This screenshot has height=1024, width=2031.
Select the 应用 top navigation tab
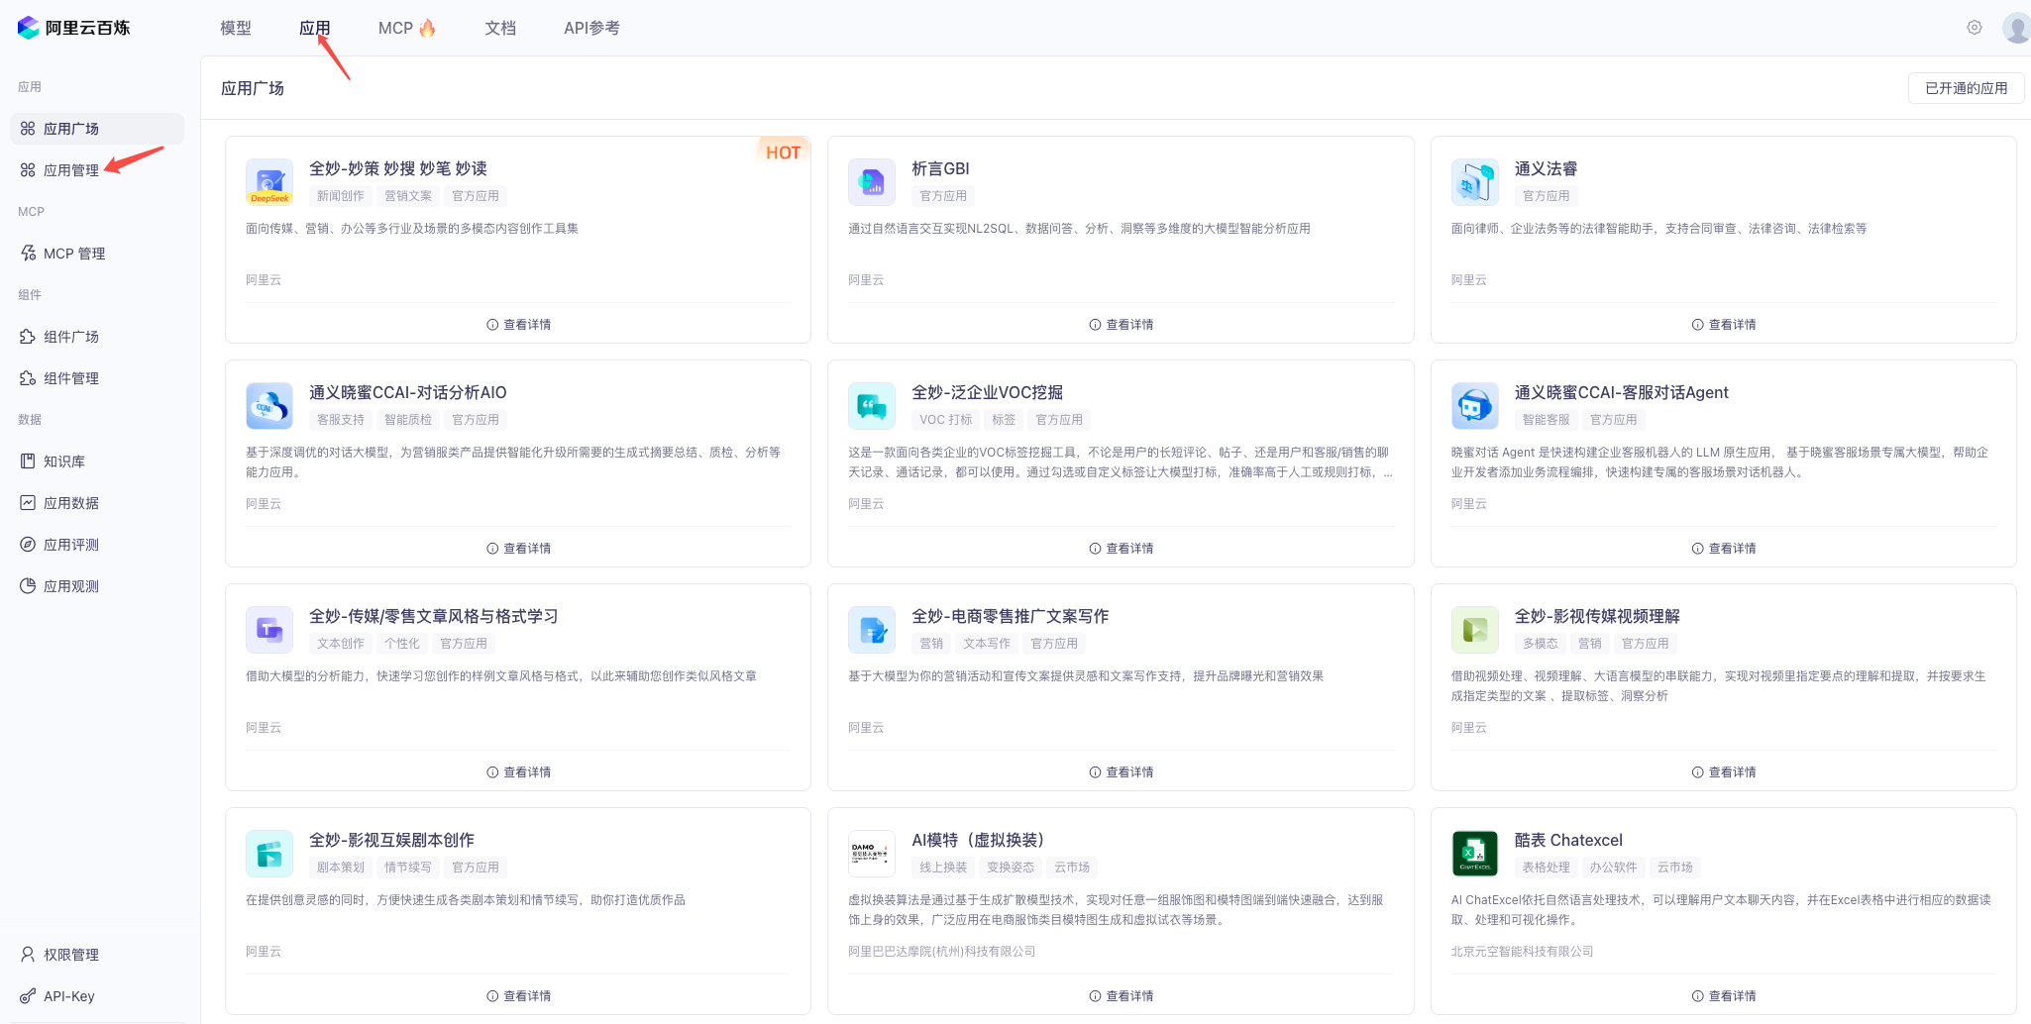[x=315, y=28]
